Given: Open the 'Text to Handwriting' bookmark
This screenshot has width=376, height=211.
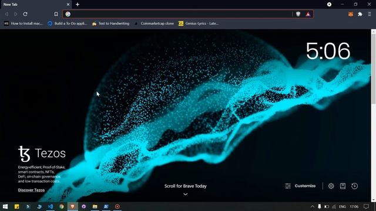Looking at the screenshot, I should coord(111,23).
